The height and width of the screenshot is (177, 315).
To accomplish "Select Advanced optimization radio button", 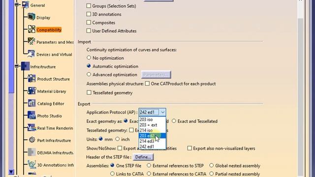I will click(x=89, y=74).
